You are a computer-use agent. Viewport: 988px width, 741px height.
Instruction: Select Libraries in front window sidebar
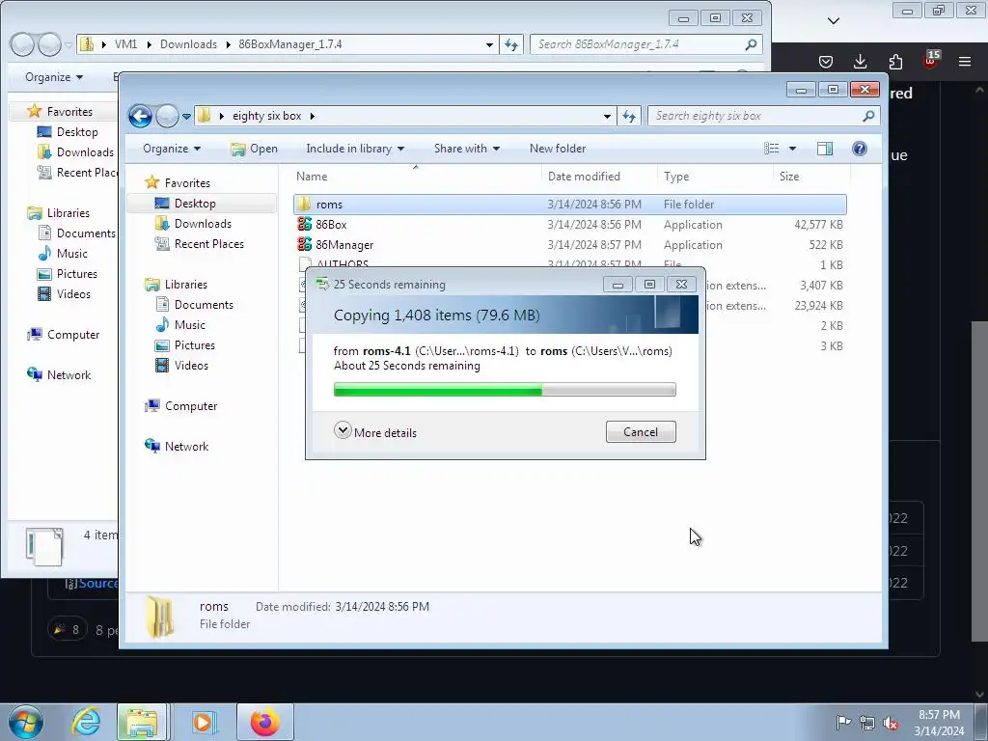(186, 285)
